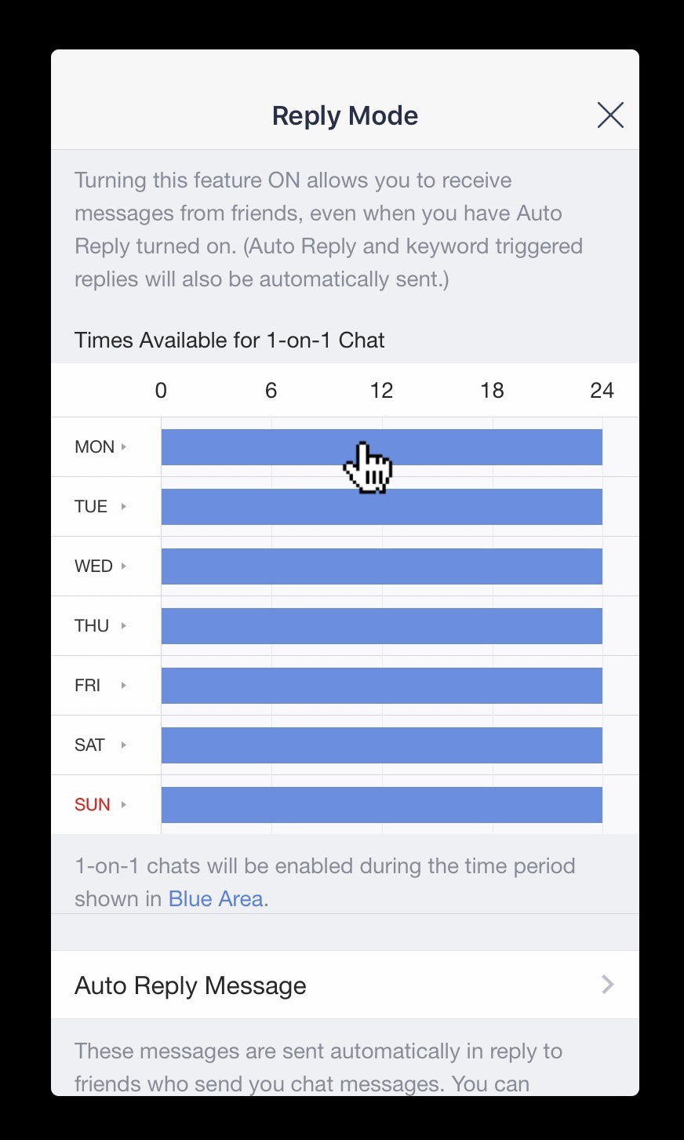The height and width of the screenshot is (1140, 684).
Task: Expand the SUN day arrow
Action: point(124,805)
